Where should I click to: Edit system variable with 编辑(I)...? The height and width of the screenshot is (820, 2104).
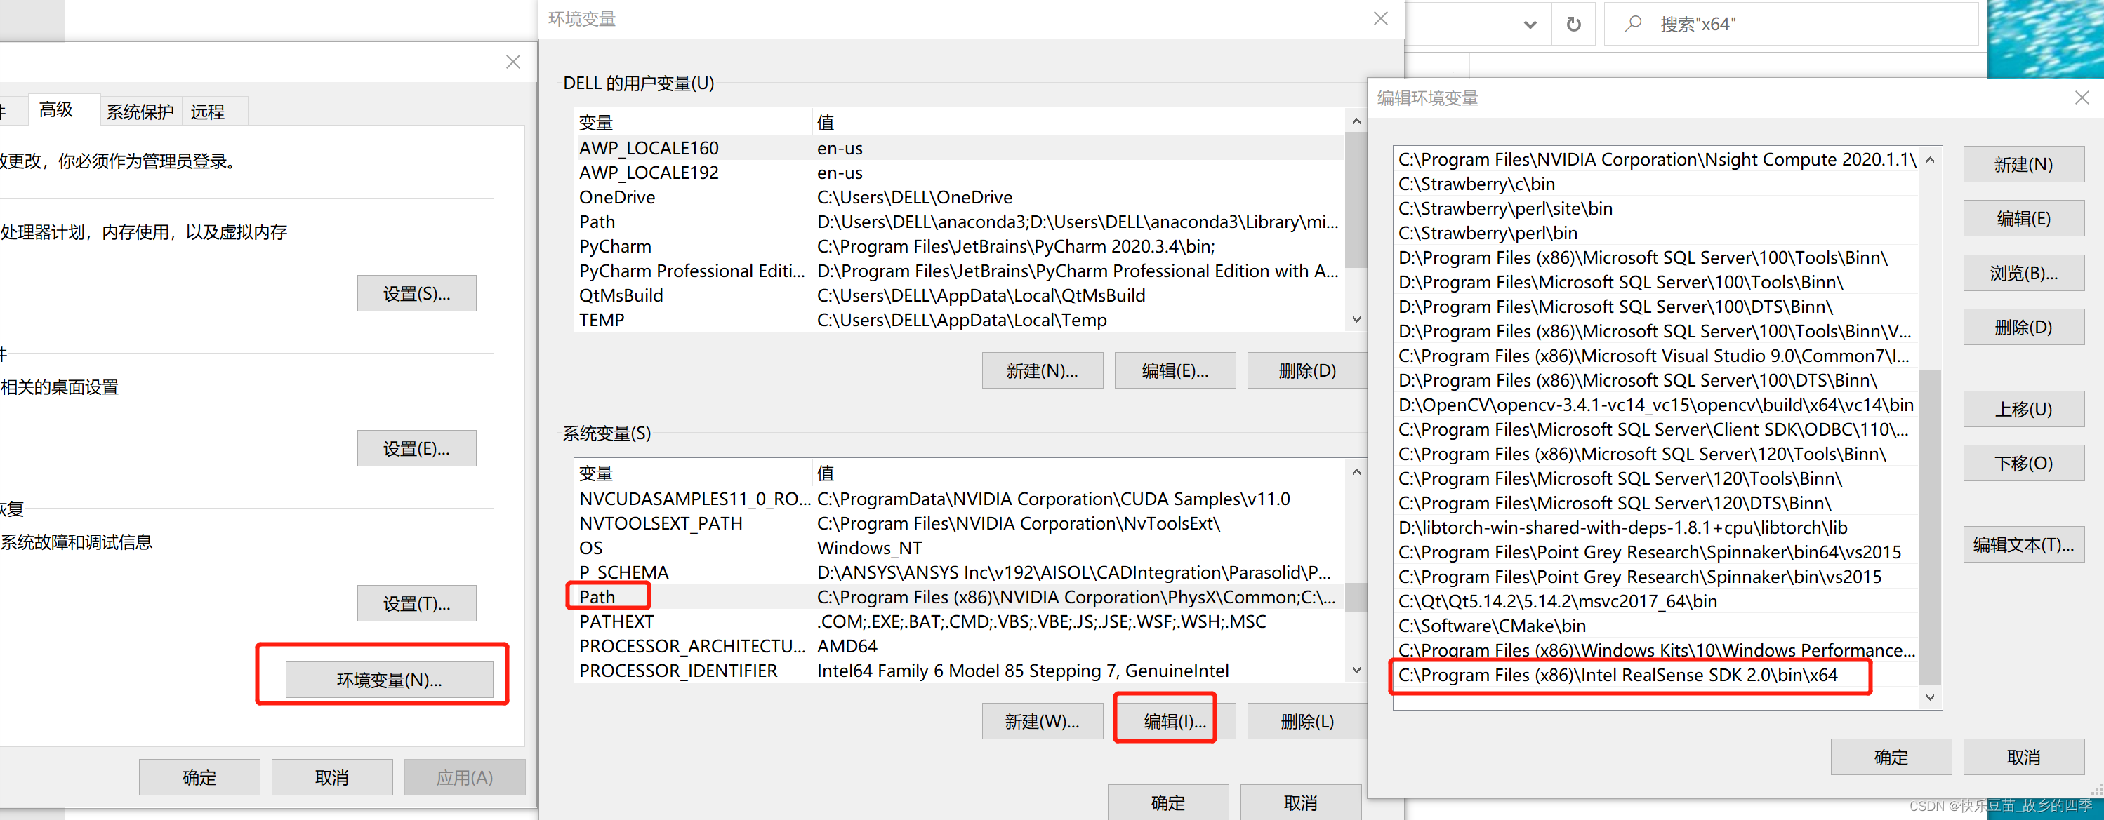point(1175,722)
